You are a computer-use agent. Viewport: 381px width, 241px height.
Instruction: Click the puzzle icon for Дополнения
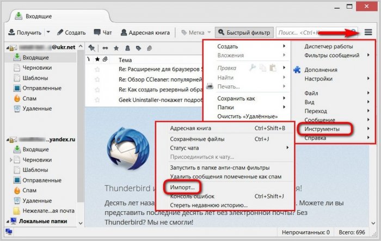[x=297, y=70]
